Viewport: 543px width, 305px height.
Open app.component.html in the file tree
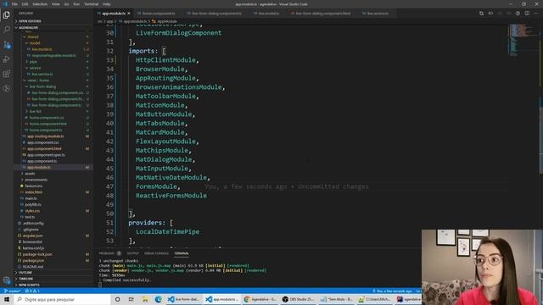point(44,149)
